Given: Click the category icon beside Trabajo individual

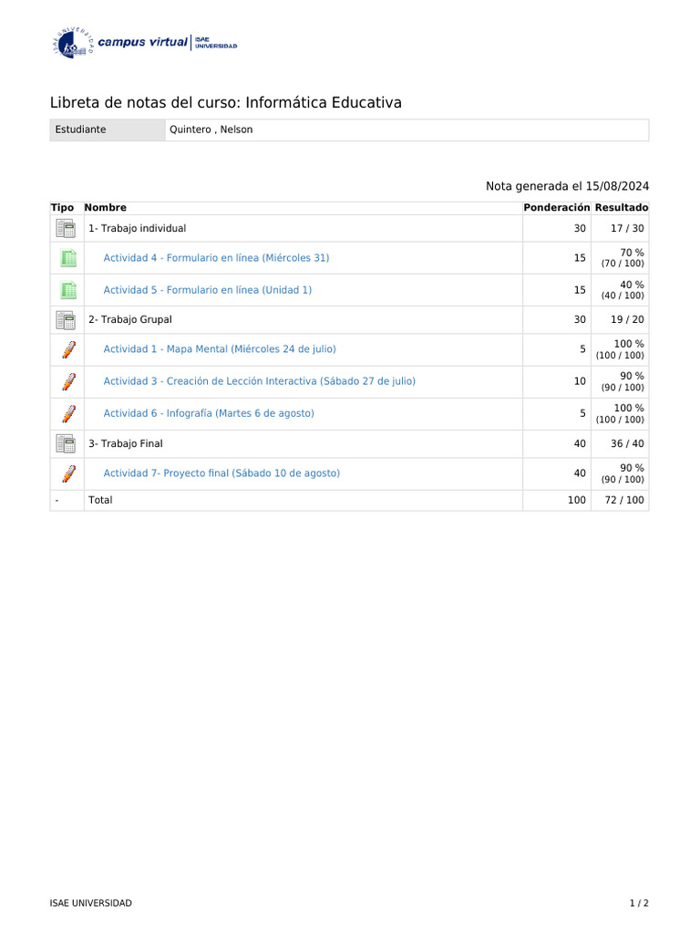Looking at the screenshot, I should tap(66, 228).
